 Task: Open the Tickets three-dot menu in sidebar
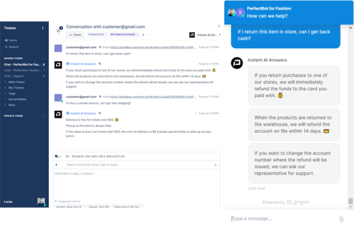43,28
